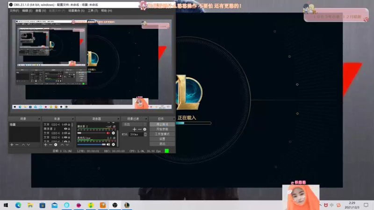
Task: Open transition properties gear icon
Action: point(144,129)
